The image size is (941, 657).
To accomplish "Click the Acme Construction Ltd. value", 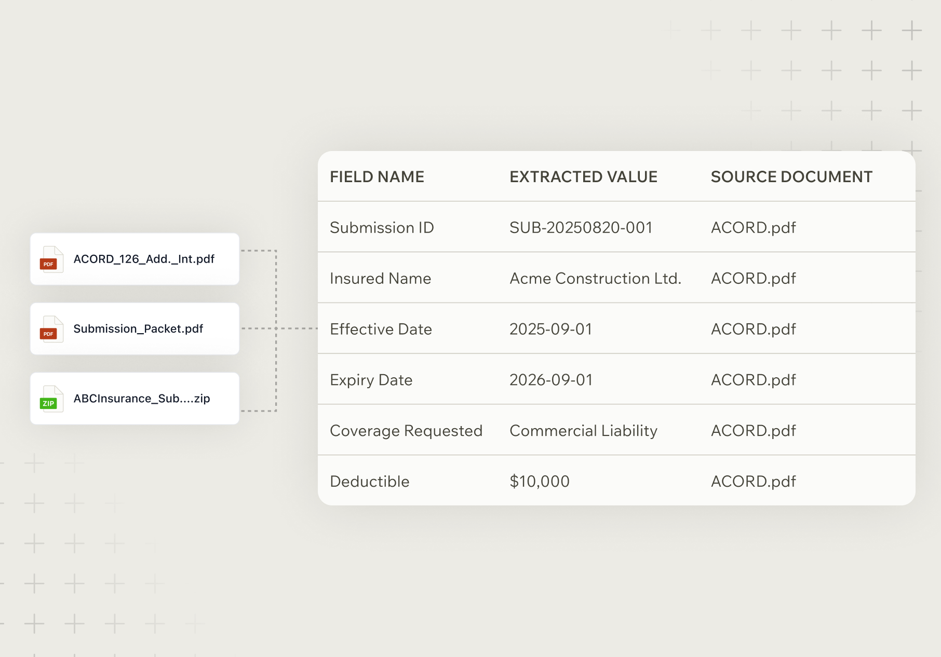I will coord(595,279).
